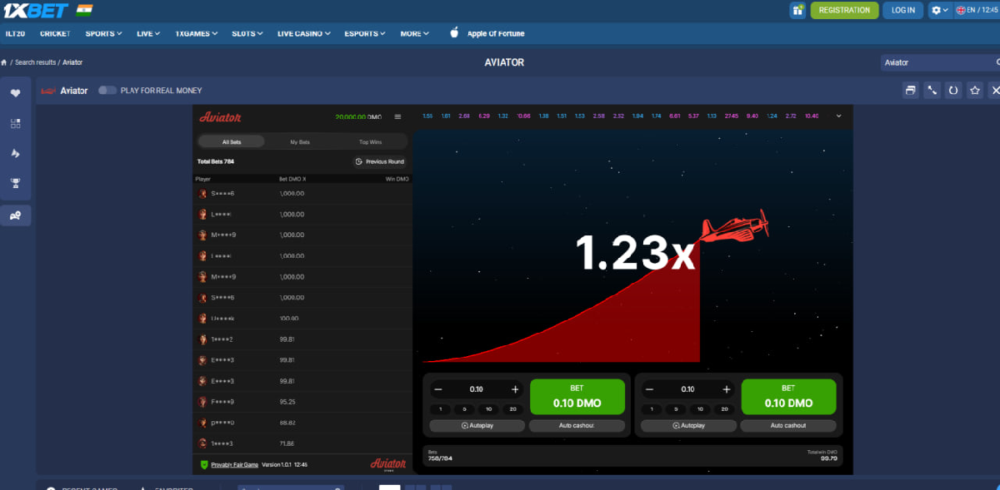The image size is (1000, 490).
Task: Open grid categories icon in sidebar
Action: click(x=15, y=123)
